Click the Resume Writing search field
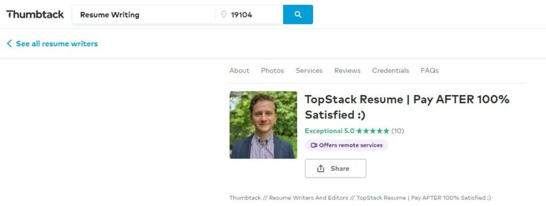This screenshot has height=206, width=546. coord(144,14)
